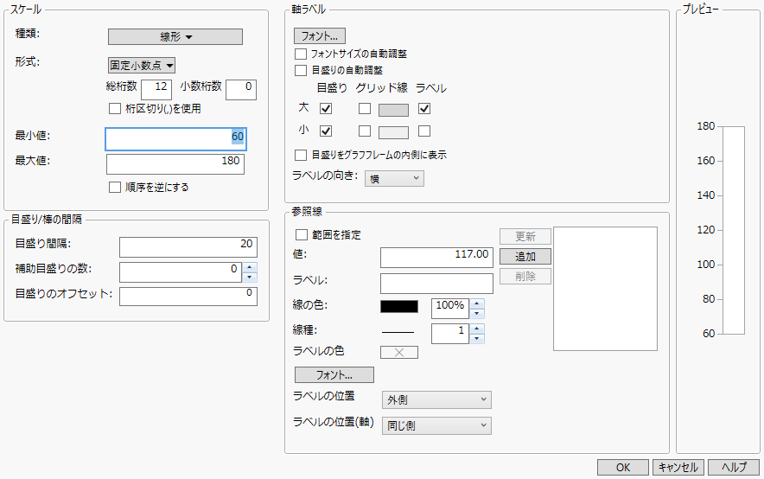764x479 pixels.
Task: Enable フォントサイズの自動調整 checkbox
Action: (301, 54)
